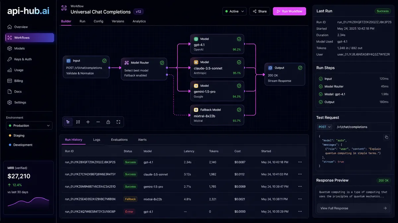Switch to the Run tab

82,21
